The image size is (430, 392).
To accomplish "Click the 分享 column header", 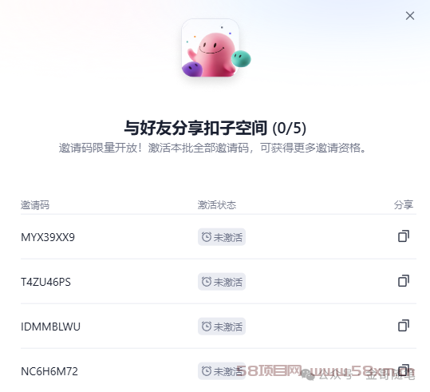I will coord(404,205).
